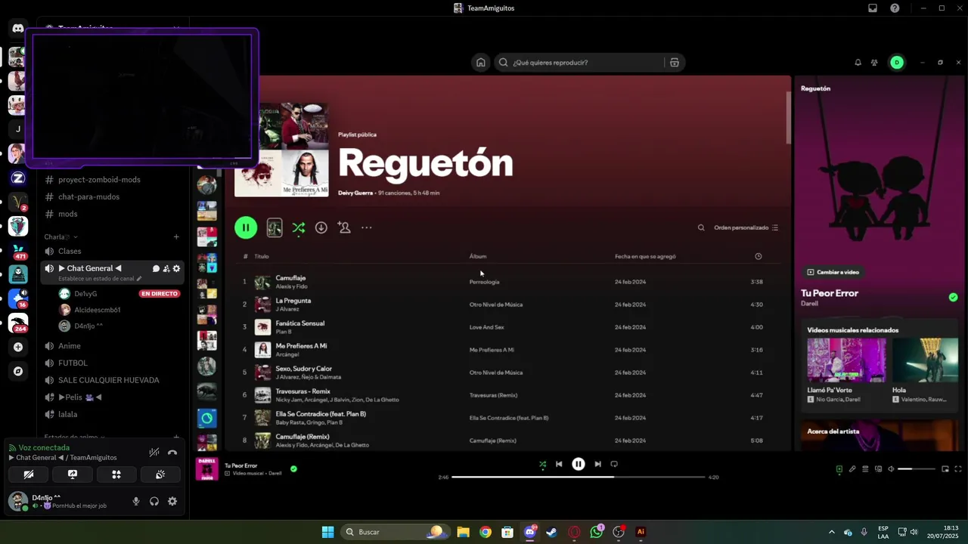
Task: Open the artist Darell under Tu Peor Error
Action: tap(809, 304)
